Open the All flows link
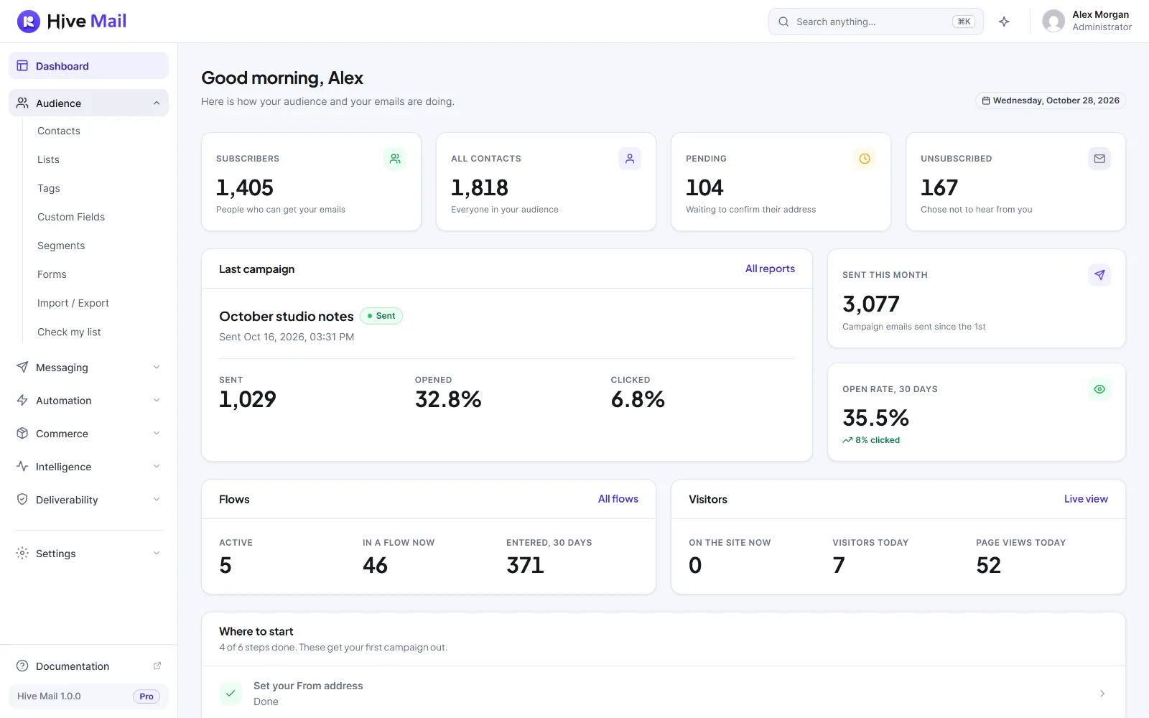This screenshot has width=1149, height=718. tap(618, 499)
